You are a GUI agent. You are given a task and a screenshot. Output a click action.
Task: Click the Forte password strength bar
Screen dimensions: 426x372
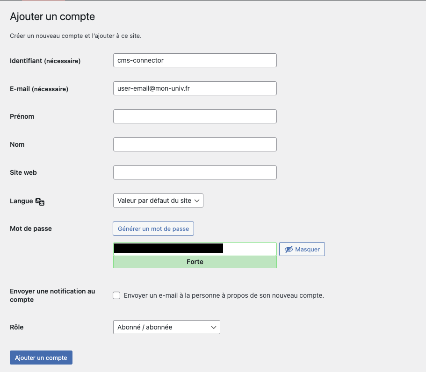coord(195,262)
